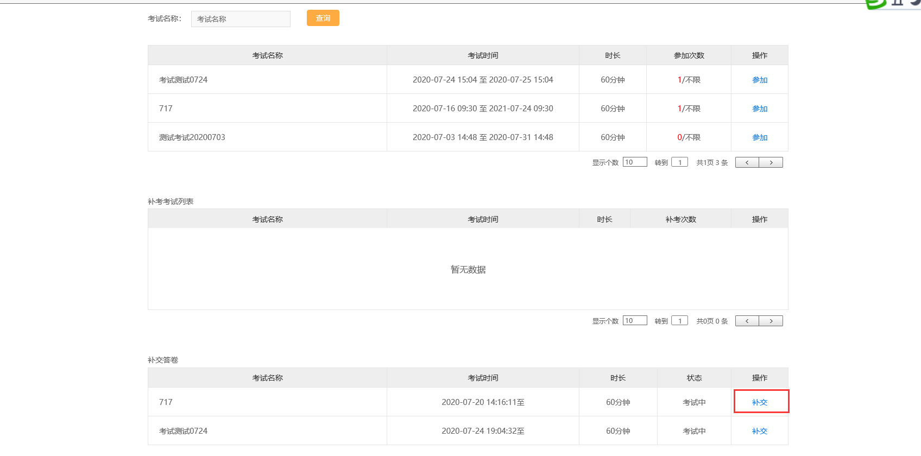Click 转到 page box below the top exam table
The image size is (921, 456).
679,162
